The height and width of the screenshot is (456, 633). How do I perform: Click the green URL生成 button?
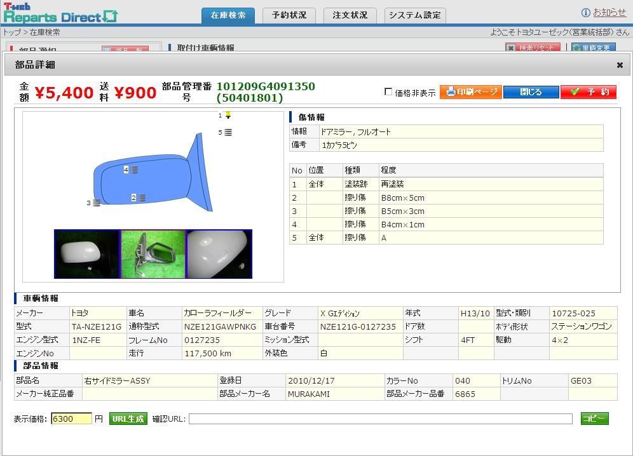coord(128,419)
